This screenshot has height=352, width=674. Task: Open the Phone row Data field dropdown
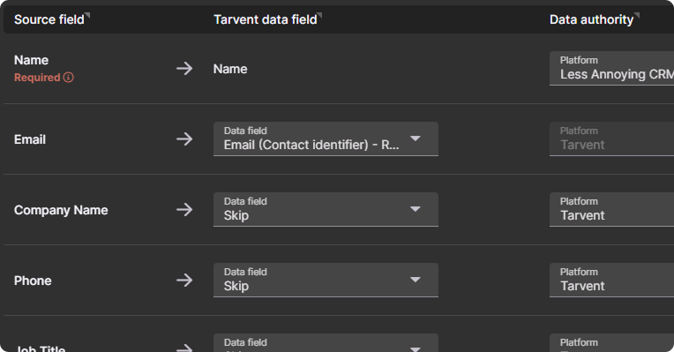click(x=326, y=281)
